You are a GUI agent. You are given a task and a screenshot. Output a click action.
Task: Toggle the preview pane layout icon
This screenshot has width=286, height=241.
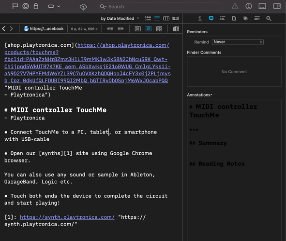point(262,6)
